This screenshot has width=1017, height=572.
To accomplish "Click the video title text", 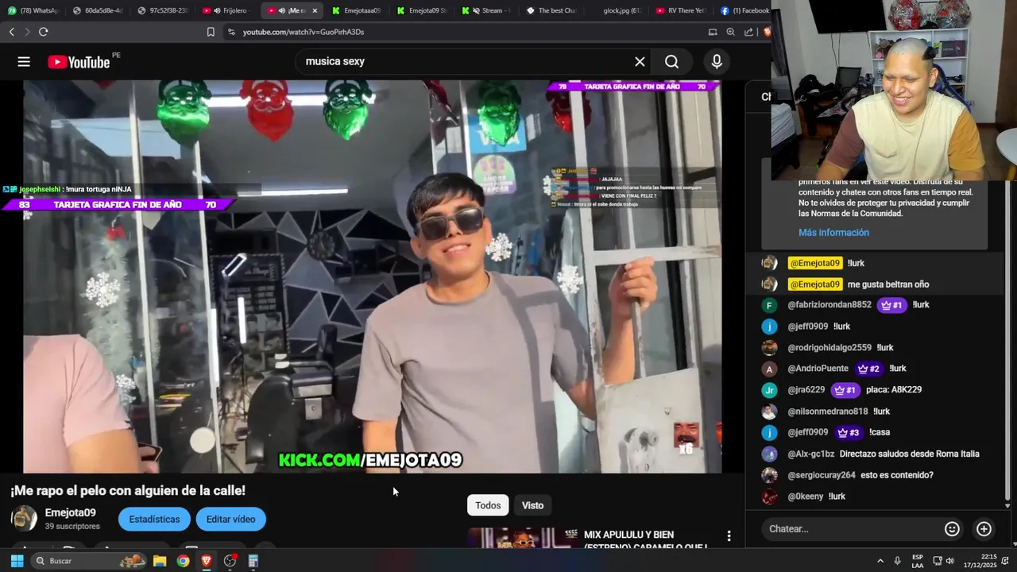I will [128, 491].
